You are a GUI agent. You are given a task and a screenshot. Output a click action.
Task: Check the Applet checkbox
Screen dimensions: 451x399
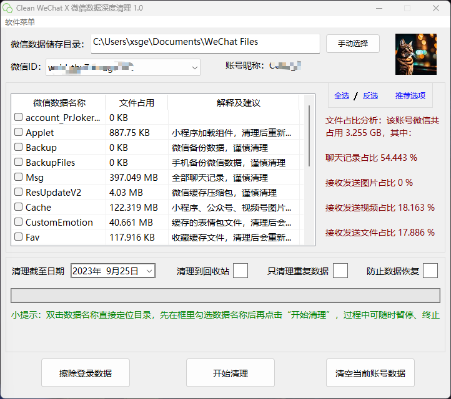[x=18, y=132]
